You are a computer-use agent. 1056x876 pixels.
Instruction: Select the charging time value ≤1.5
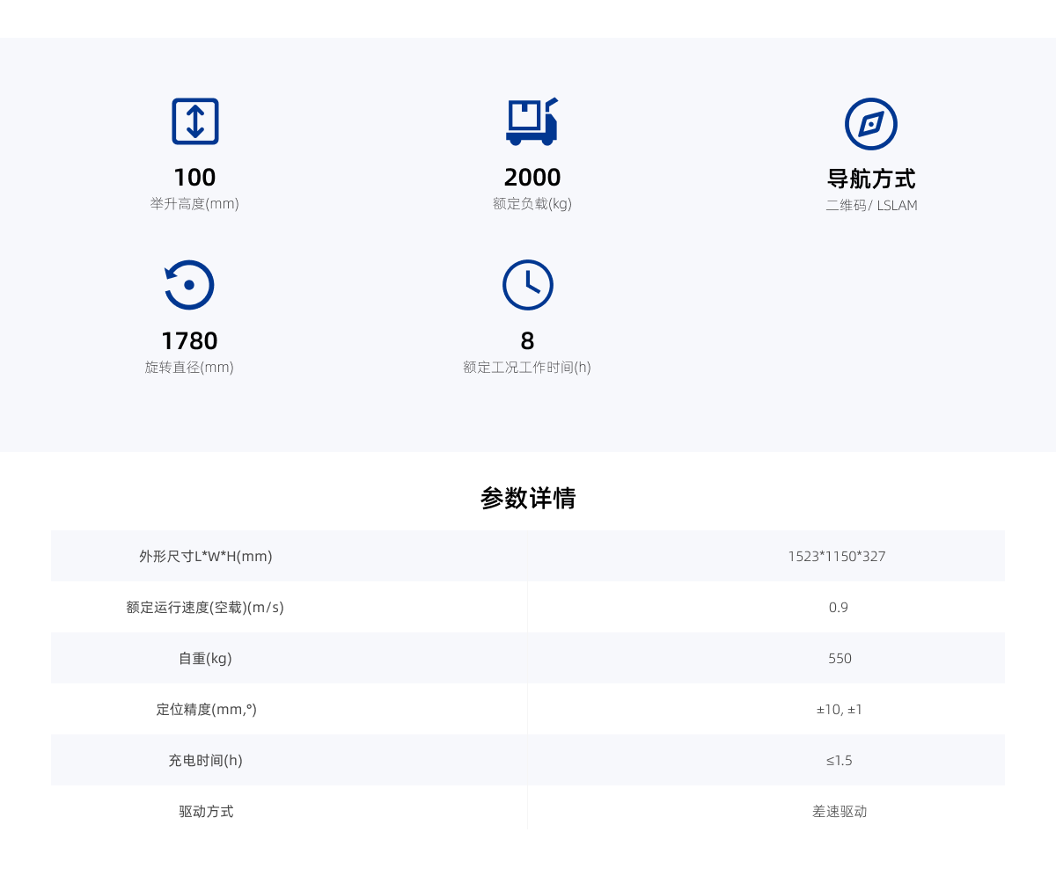(840, 760)
